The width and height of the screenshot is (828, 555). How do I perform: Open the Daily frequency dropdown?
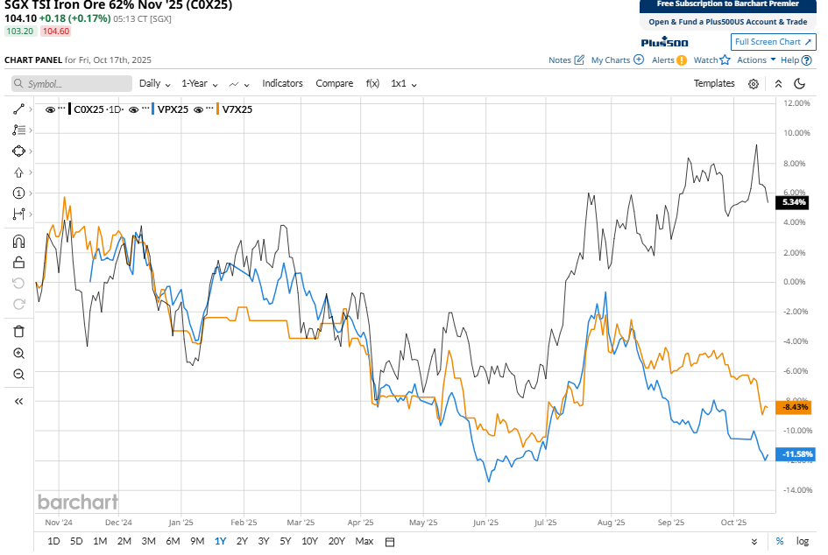(x=155, y=84)
